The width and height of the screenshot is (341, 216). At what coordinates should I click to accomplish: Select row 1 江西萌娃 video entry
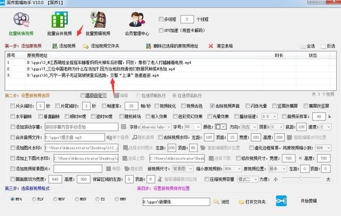(170, 62)
